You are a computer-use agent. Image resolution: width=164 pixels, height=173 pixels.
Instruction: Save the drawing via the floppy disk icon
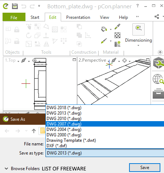[15, 6]
